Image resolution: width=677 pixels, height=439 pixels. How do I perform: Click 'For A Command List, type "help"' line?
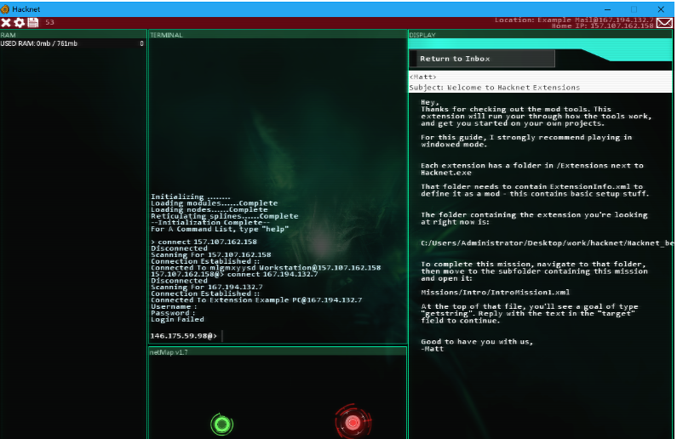click(x=220, y=229)
